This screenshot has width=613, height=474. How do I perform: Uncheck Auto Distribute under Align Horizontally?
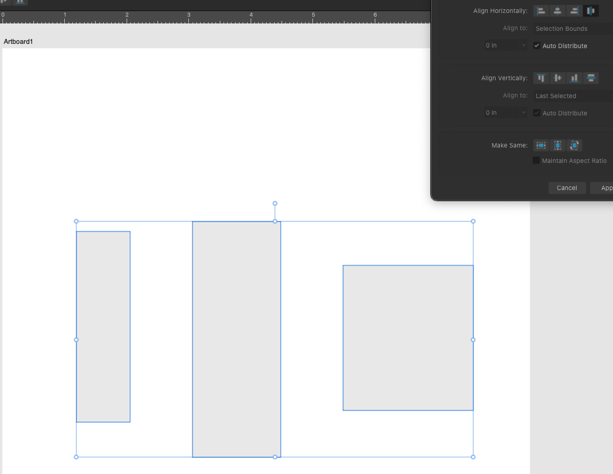tap(537, 45)
